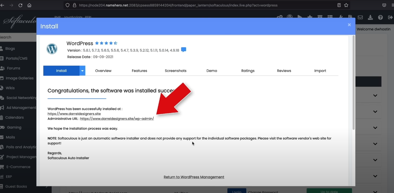Click the logout arrow icon
The width and height of the screenshot is (394, 193).
[391, 17]
